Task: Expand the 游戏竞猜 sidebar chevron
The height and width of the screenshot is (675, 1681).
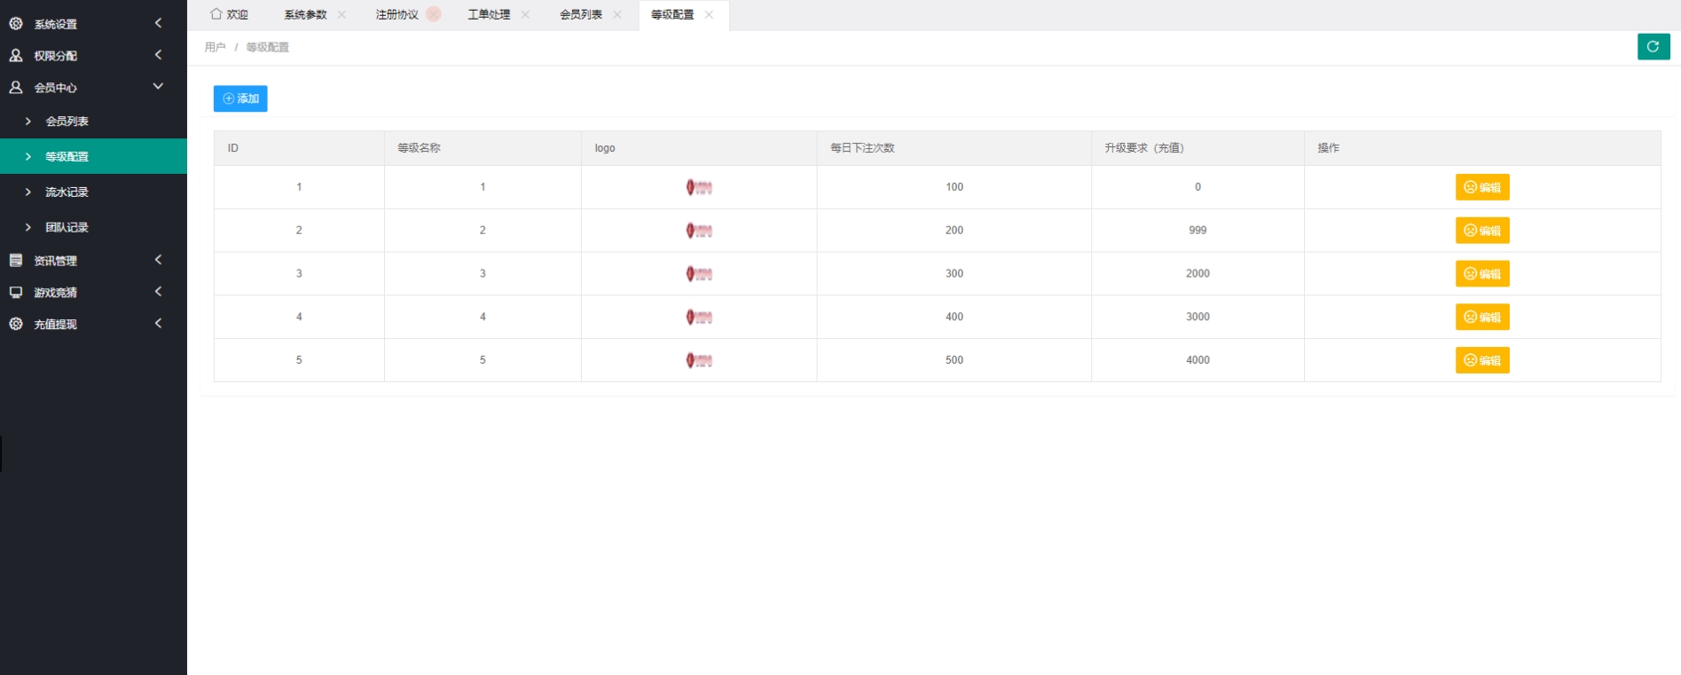Action: click(x=158, y=292)
